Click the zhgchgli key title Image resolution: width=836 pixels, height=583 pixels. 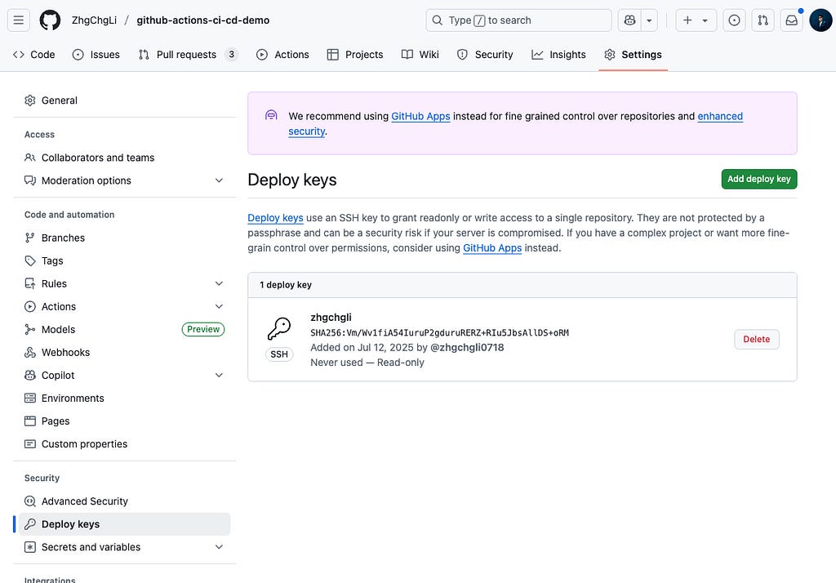[x=331, y=317]
